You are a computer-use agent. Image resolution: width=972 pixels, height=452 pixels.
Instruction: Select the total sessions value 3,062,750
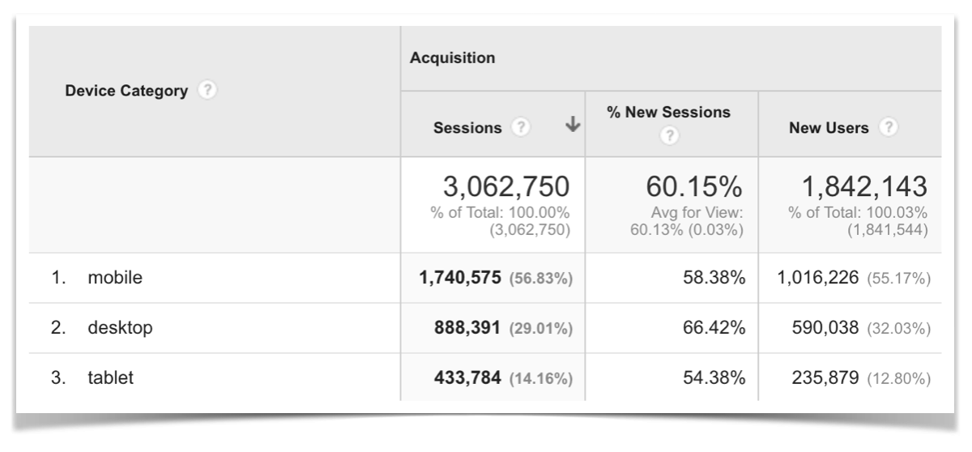505,189
